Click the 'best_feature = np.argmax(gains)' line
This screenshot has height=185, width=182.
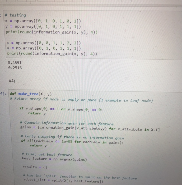[54, 159]
